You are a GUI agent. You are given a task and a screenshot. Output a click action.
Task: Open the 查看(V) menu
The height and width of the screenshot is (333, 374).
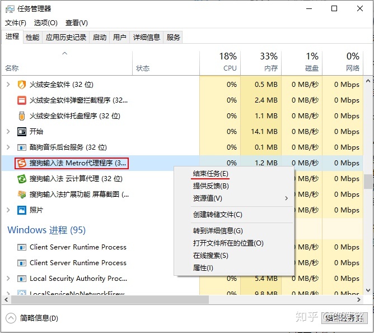pyautogui.click(x=77, y=23)
